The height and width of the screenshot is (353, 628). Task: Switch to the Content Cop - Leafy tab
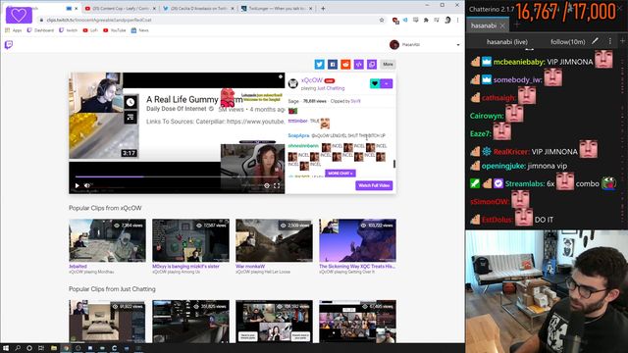(120, 9)
